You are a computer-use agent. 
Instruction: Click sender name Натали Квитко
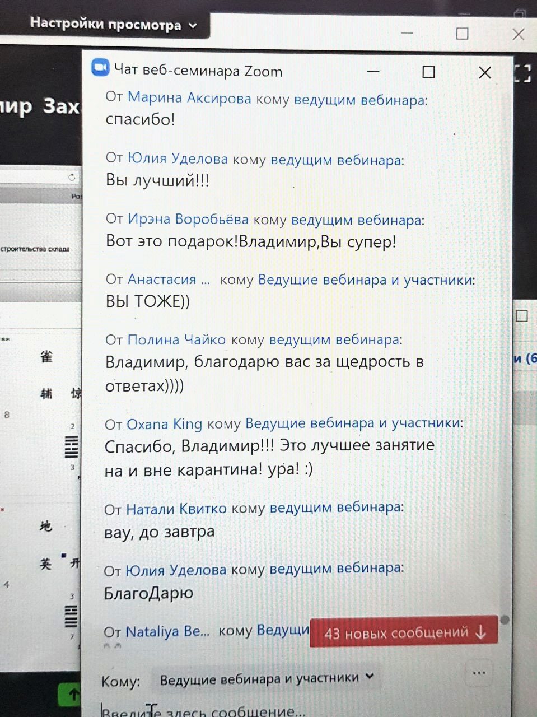(x=176, y=509)
